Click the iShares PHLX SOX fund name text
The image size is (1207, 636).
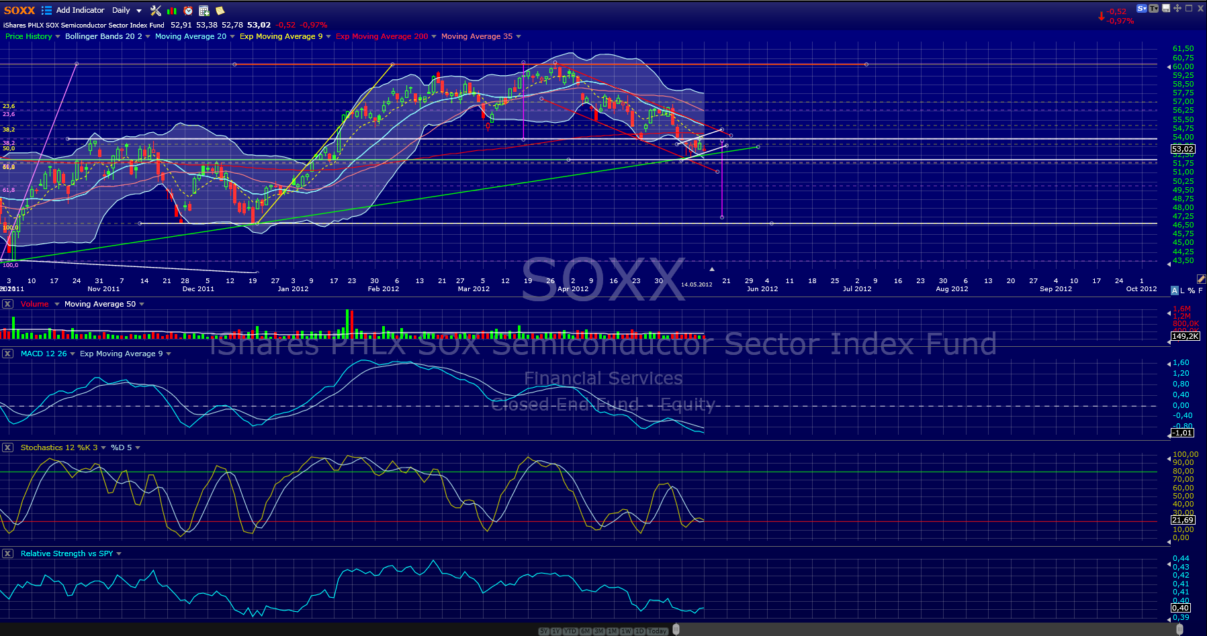(84, 25)
